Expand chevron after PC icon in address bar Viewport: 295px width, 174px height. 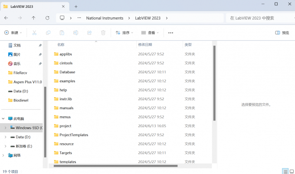pyautogui.click(x=71, y=18)
